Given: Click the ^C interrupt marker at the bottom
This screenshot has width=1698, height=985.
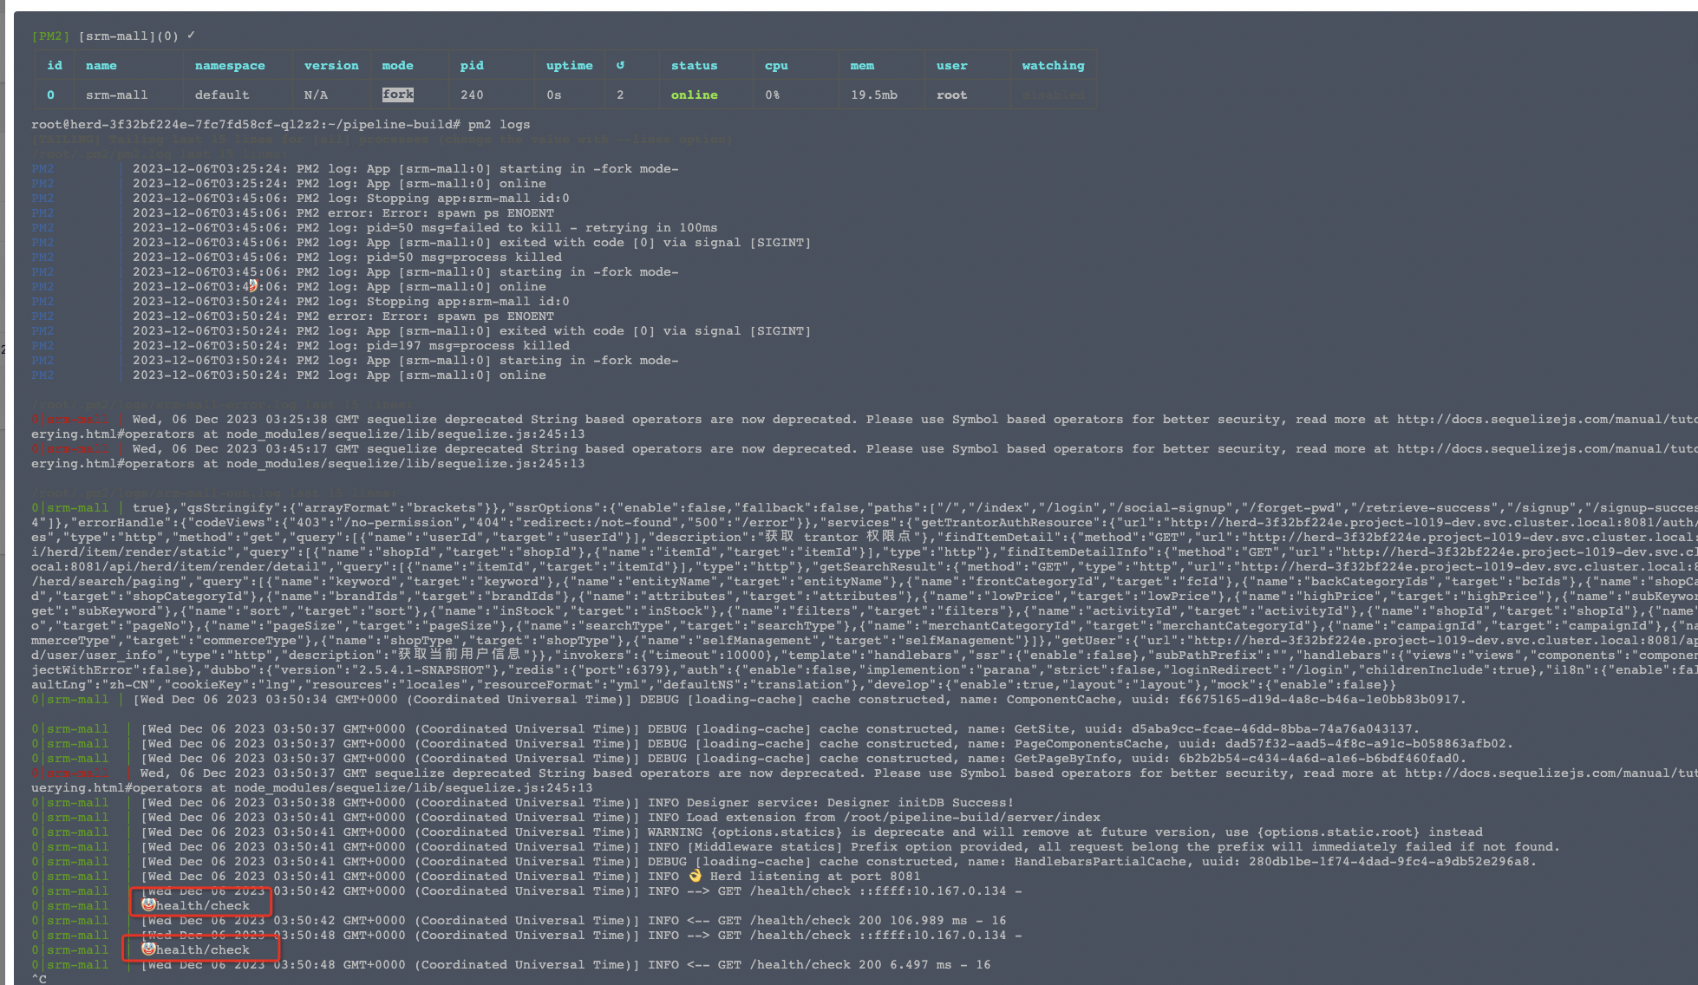Looking at the screenshot, I should click(x=39, y=978).
